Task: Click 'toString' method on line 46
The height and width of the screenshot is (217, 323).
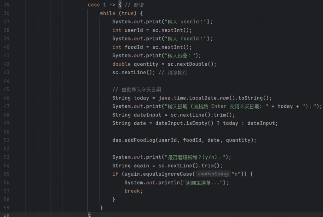Action: pyautogui.click(x=250, y=98)
